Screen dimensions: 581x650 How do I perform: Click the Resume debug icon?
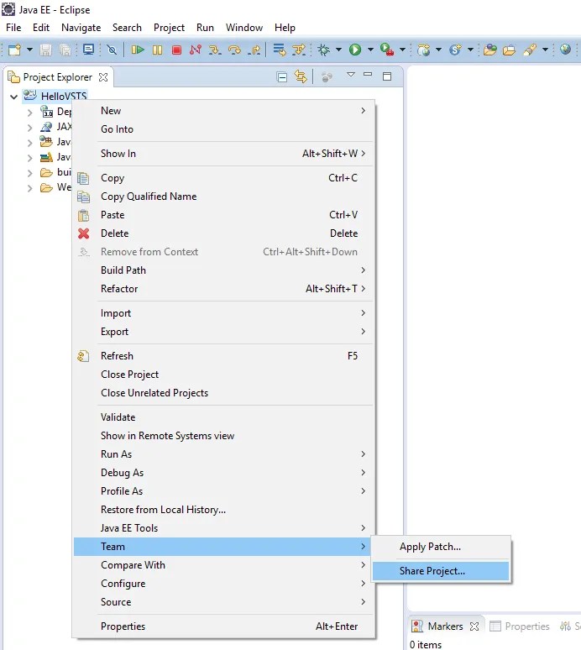(x=138, y=50)
